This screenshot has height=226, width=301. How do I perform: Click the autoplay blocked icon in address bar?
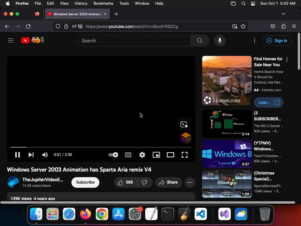click(81, 26)
